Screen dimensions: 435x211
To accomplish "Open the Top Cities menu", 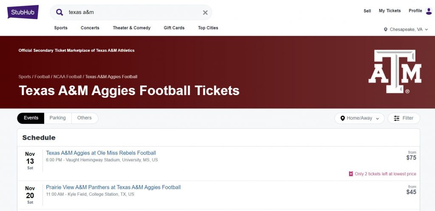I will coord(208,28).
